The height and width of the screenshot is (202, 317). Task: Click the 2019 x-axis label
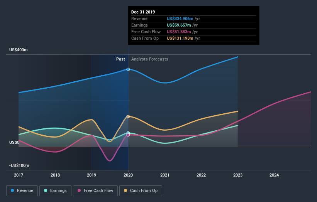point(92,175)
